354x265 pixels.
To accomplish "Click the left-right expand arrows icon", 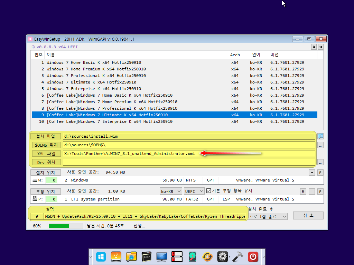I will (x=321, y=47).
